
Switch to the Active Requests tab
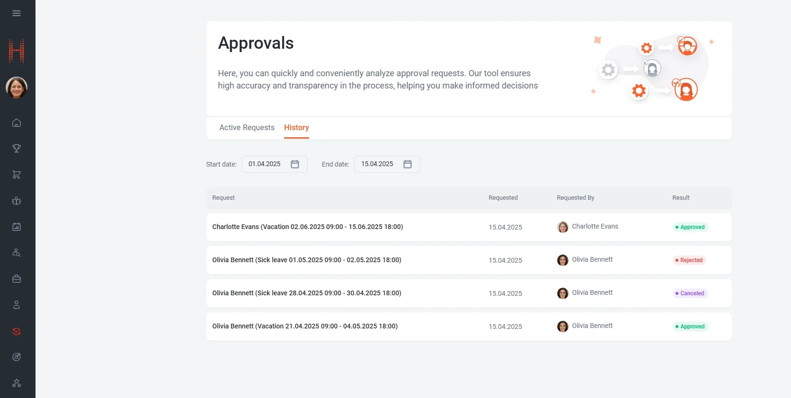coord(247,128)
